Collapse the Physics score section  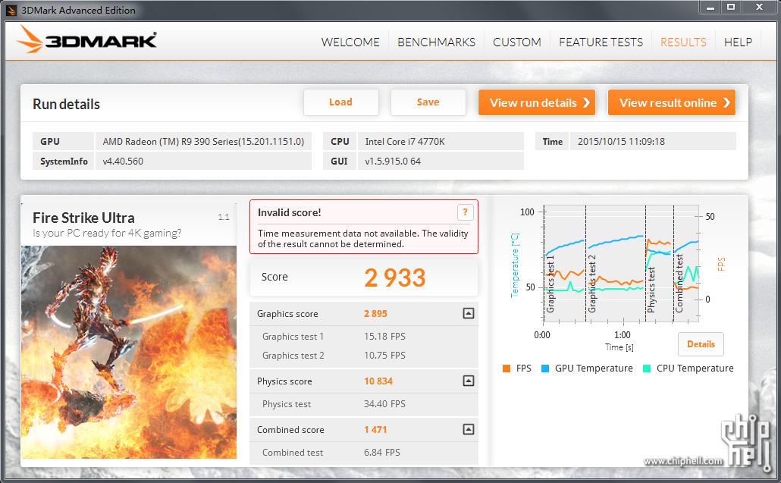click(x=468, y=381)
